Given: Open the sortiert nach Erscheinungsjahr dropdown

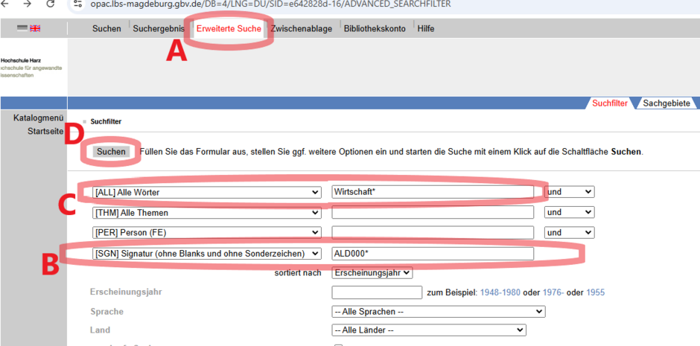Looking at the screenshot, I should (x=372, y=272).
